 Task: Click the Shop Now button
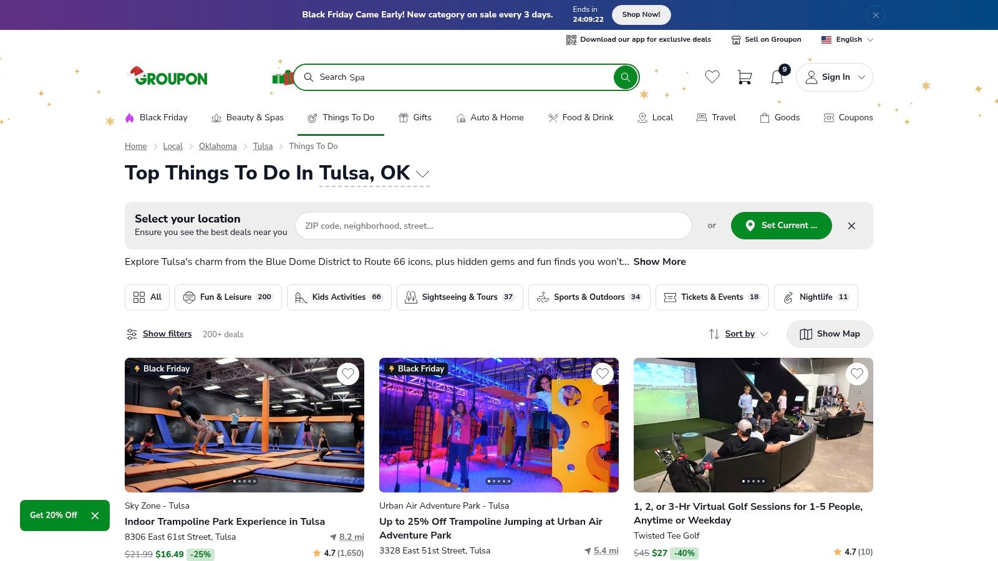pos(641,14)
